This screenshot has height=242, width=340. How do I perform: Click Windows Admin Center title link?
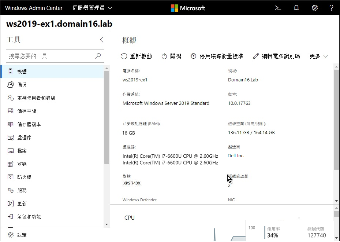34,8
